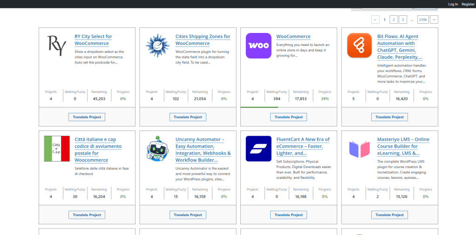Click Register in the top bar

(x=468, y=4)
